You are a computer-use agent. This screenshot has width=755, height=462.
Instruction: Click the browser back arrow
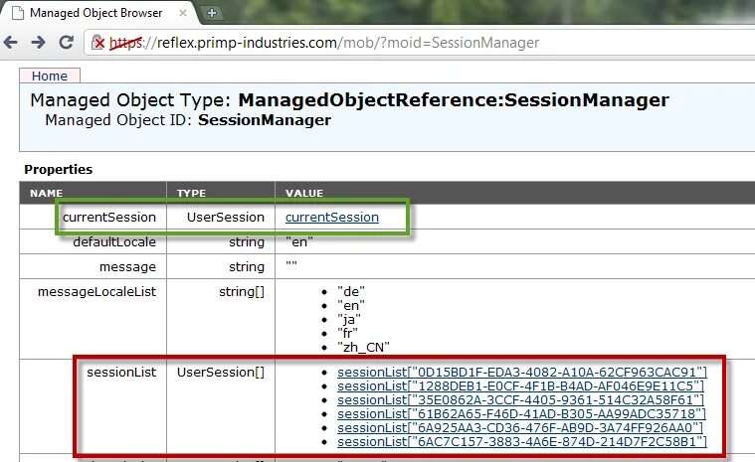point(11,43)
